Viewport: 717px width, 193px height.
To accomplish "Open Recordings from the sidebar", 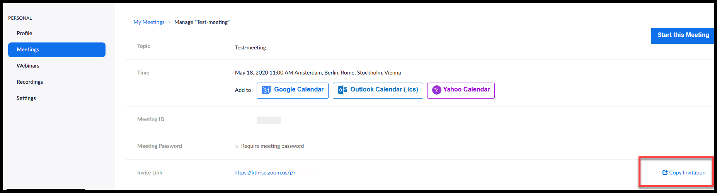I will coord(30,82).
